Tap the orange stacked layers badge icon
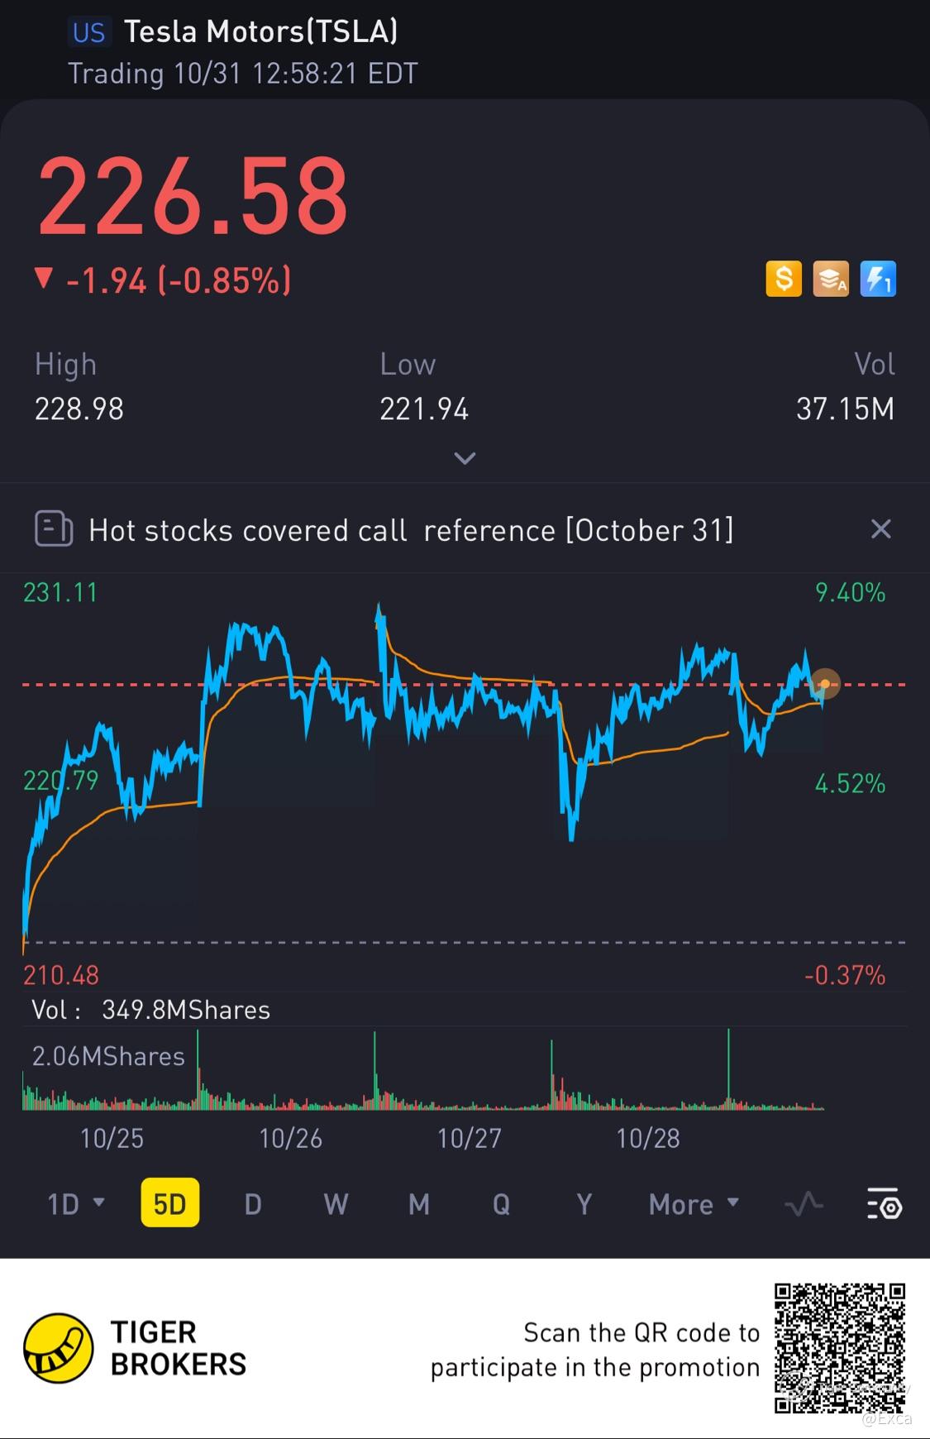This screenshot has width=930, height=1439. click(x=831, y=279)
